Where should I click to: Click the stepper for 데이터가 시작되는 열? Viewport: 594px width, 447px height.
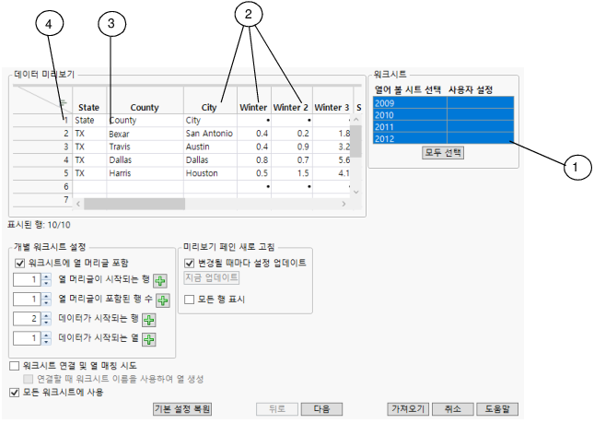tap(46, 338)
